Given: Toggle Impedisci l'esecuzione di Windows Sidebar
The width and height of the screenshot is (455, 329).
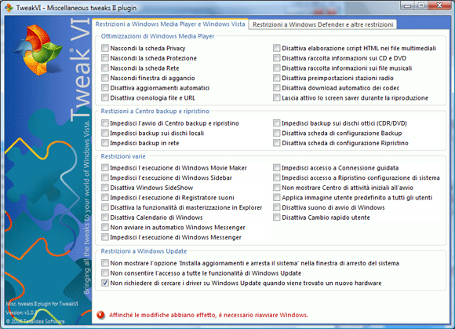Looking at the screenshot, I should [105, 177].
